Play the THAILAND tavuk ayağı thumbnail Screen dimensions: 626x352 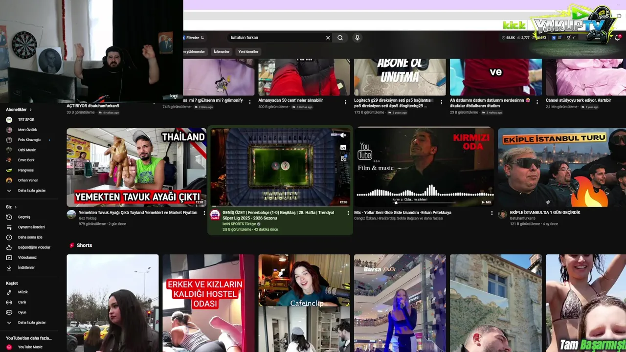click(x=136, y=167)
